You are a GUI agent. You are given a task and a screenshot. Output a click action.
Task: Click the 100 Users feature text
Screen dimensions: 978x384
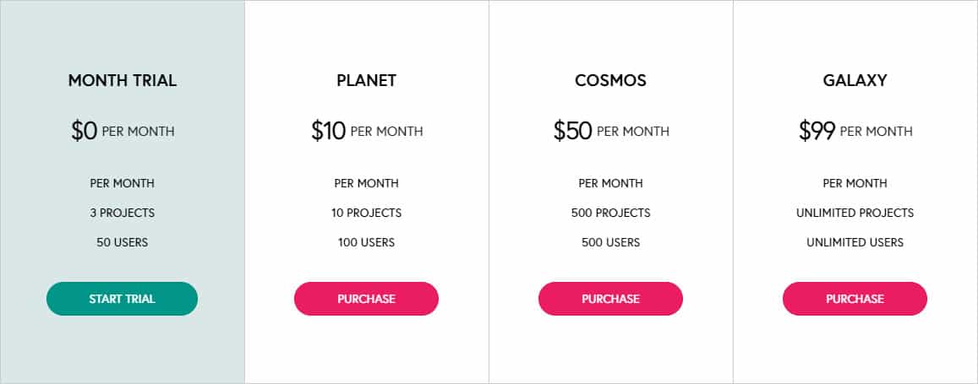[x=366, y=242]
